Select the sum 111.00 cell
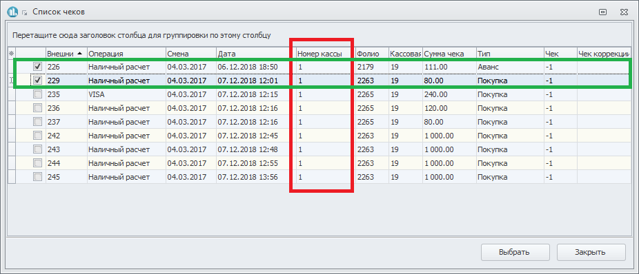The width and height of the screenshot is (639, 274). coord(449,67)
